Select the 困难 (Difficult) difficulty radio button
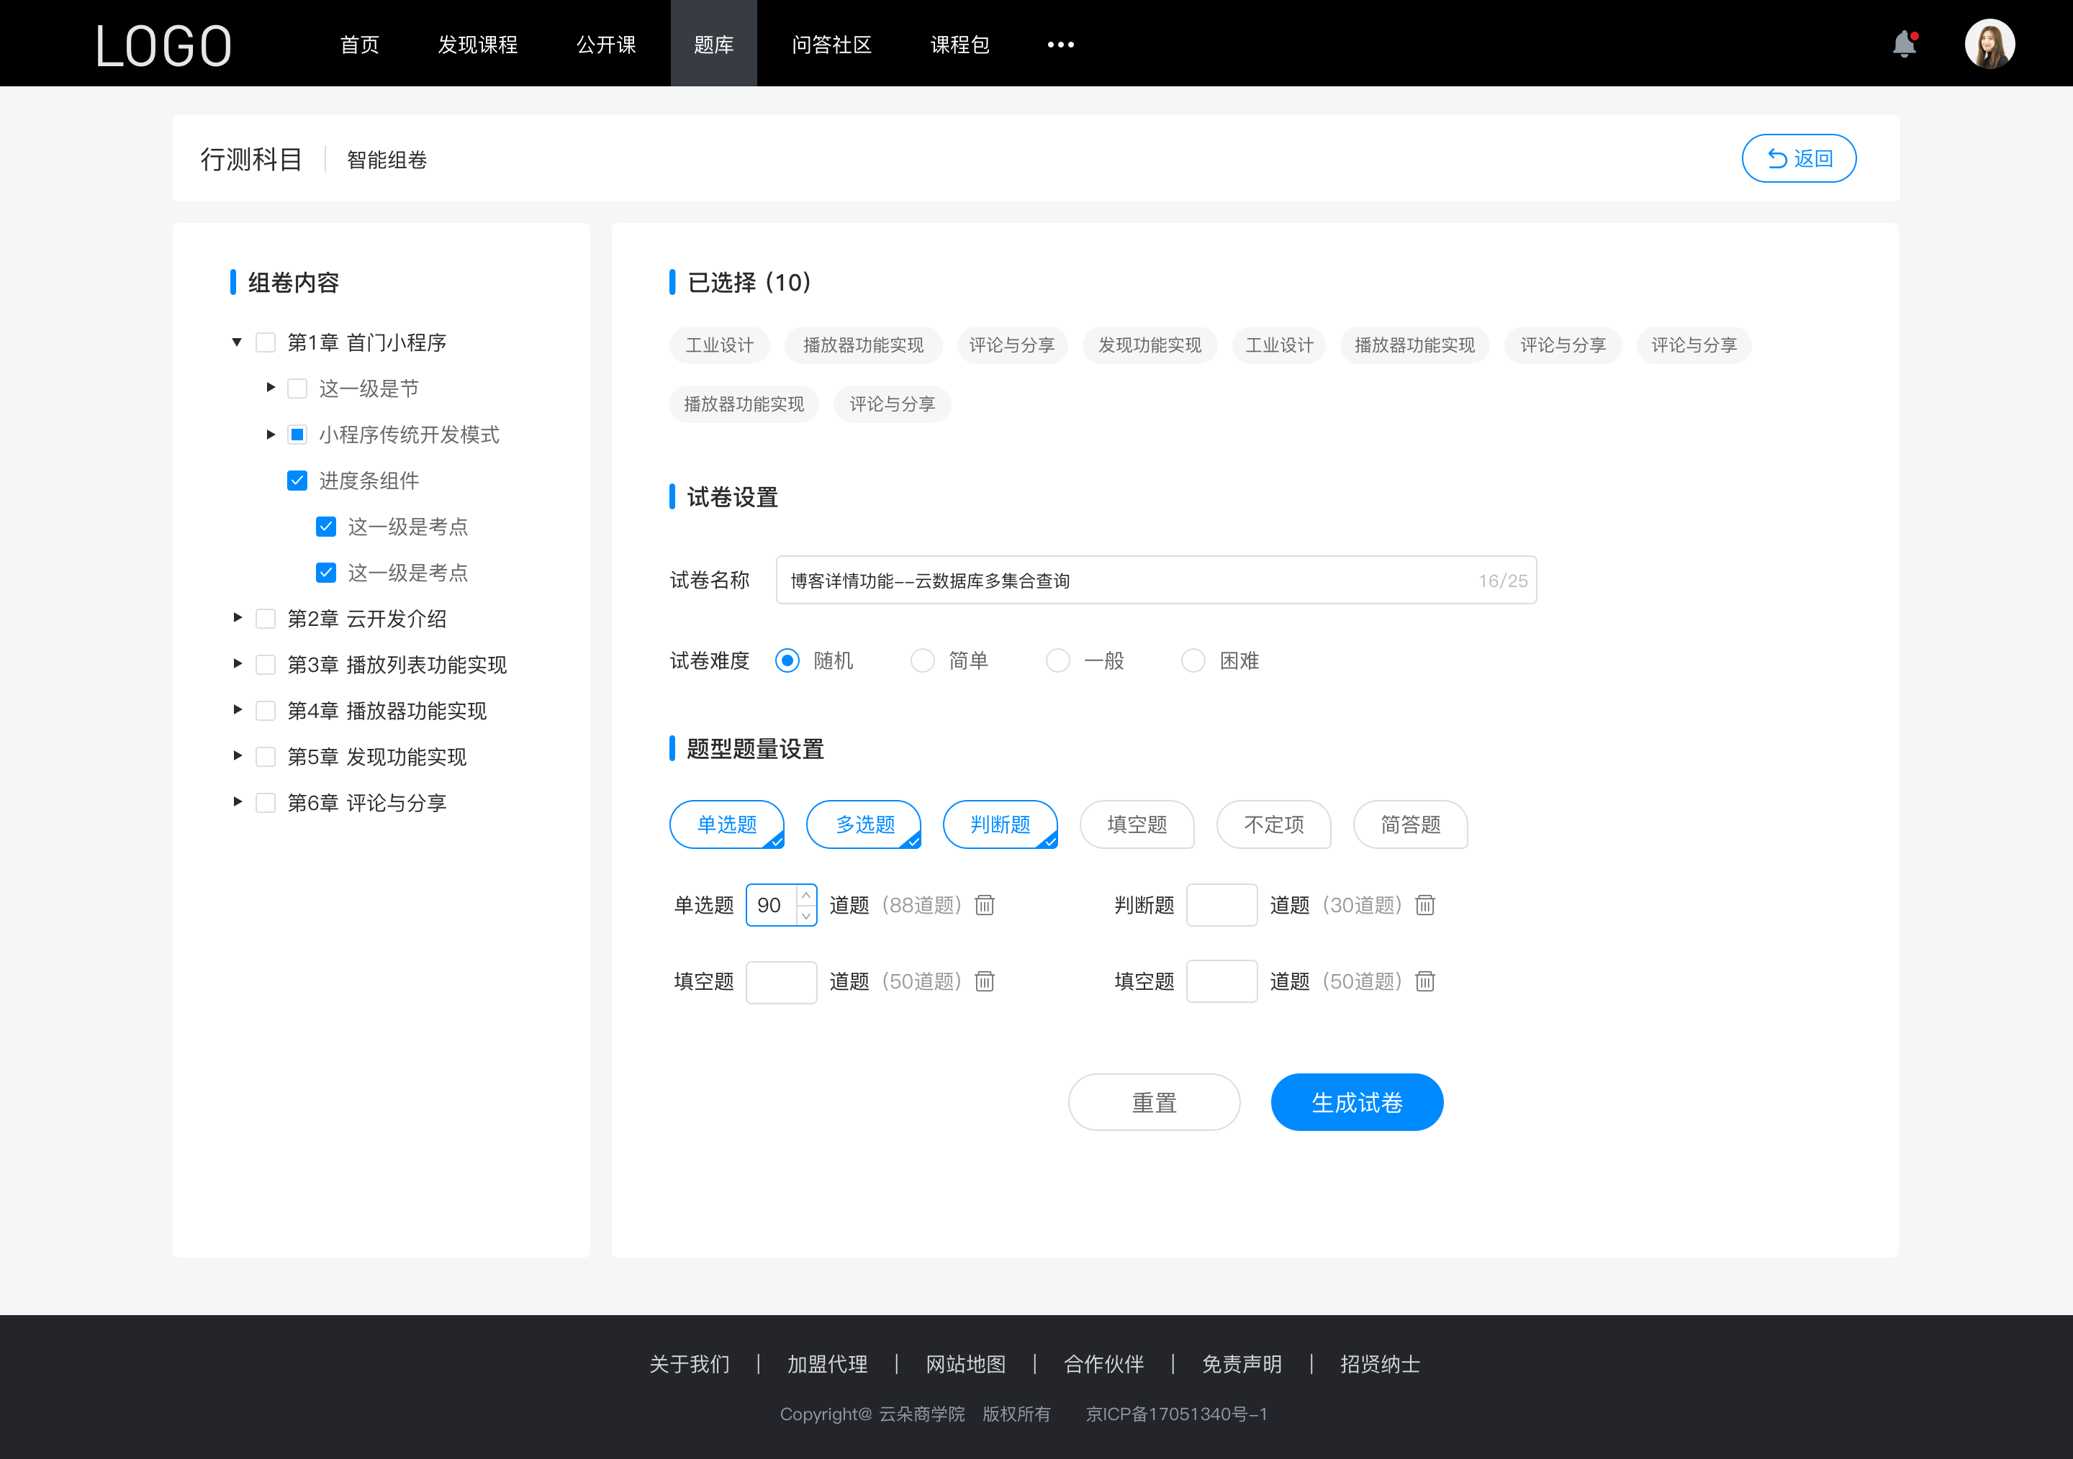Image resolution: width=2073 pixels, height=1459 pixels. click(x=1193, y=660)
